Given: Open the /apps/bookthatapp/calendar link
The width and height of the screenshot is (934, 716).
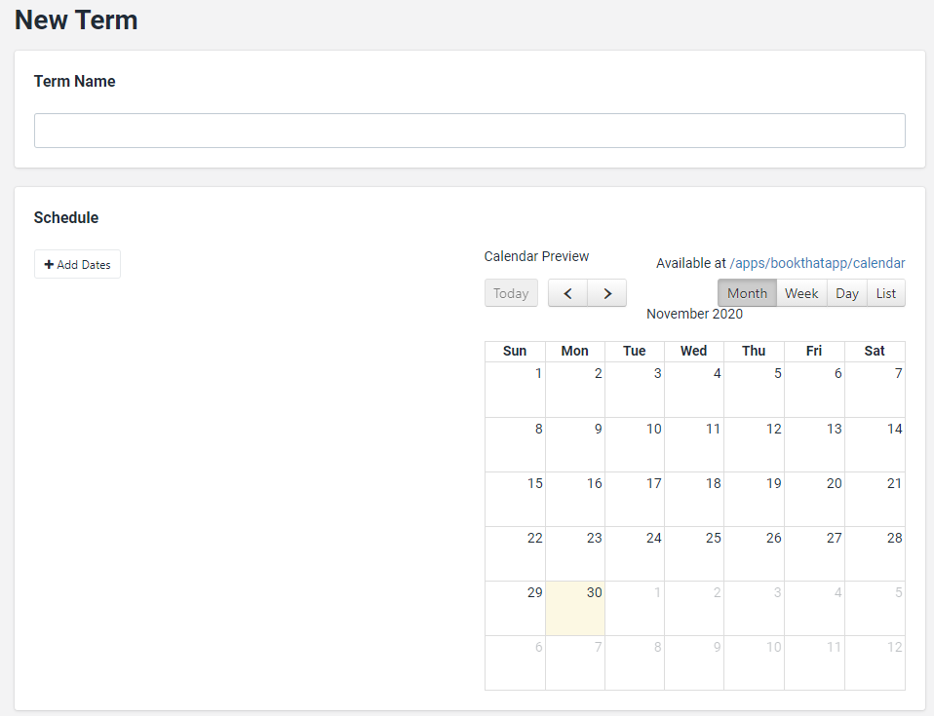Looking at the screenshot, I should tap(817, 263).
